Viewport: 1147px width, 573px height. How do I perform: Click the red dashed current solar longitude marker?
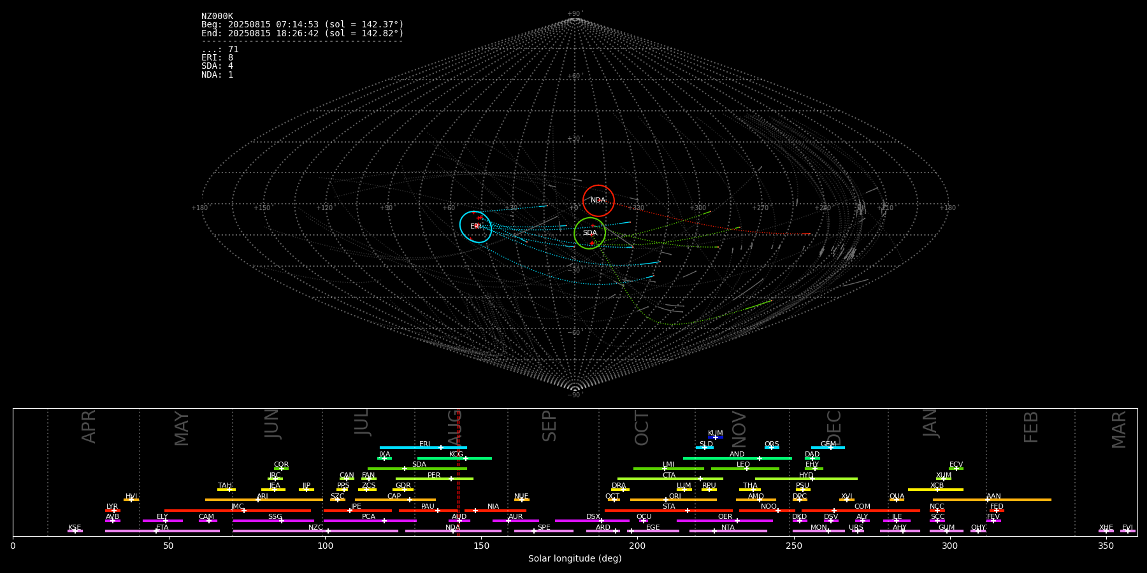tap(458, 472)
